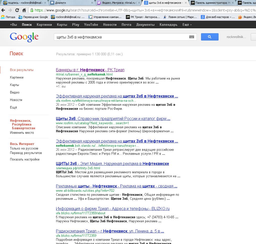Open the ufa.rosfirm.ru Эффективная наружная реклама result

[117, 96]
